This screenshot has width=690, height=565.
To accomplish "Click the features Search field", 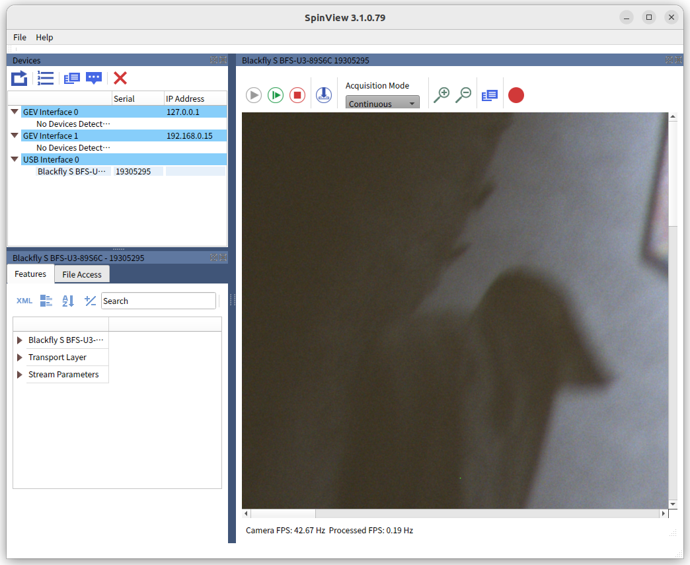I will pyautogui.click(x=158, y=301).
